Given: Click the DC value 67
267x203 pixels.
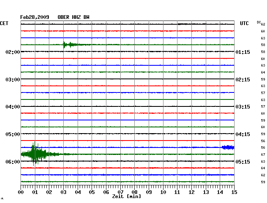Looking at the screenshot, I should pos(263,155).
